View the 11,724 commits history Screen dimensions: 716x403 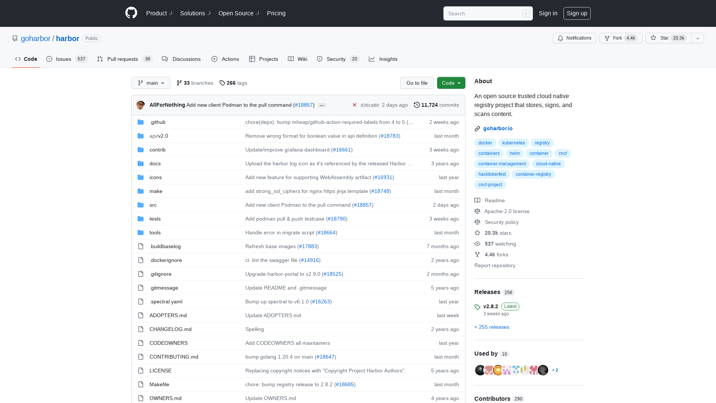tap(436, 105)
